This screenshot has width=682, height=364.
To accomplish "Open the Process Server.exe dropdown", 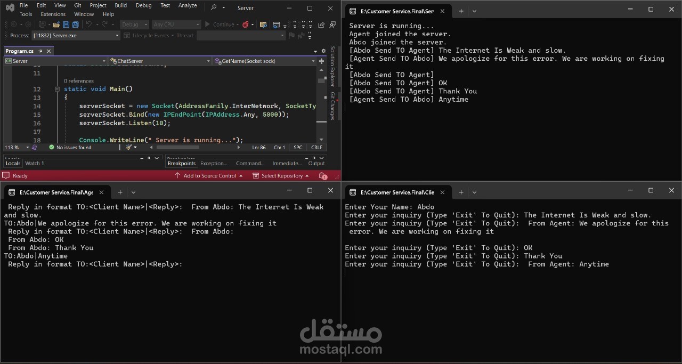I will [x=76, y=36].
